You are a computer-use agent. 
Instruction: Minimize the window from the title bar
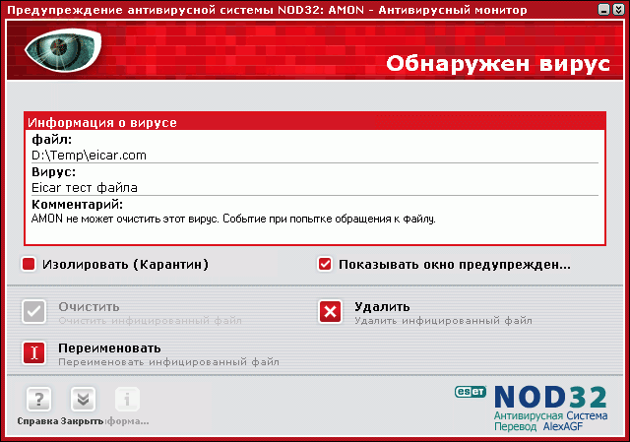pos(603,9)
